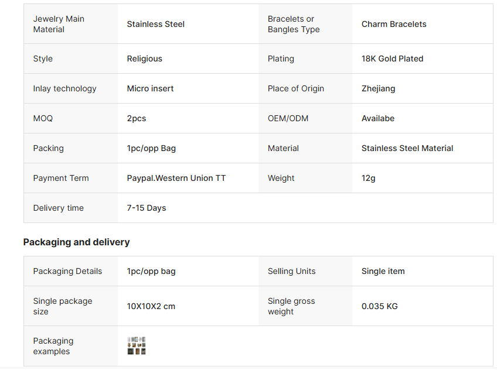Click the Micro insert inlay value

(x=150, y=88)
